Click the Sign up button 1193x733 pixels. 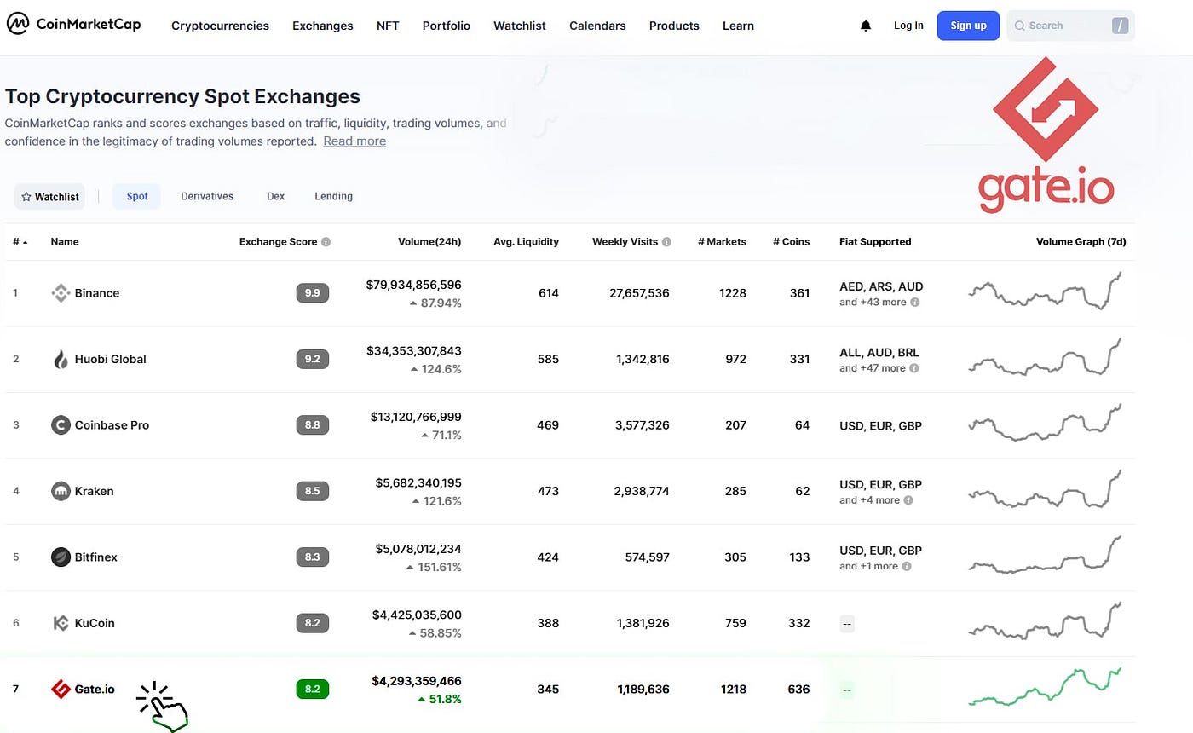pos(968,26)
